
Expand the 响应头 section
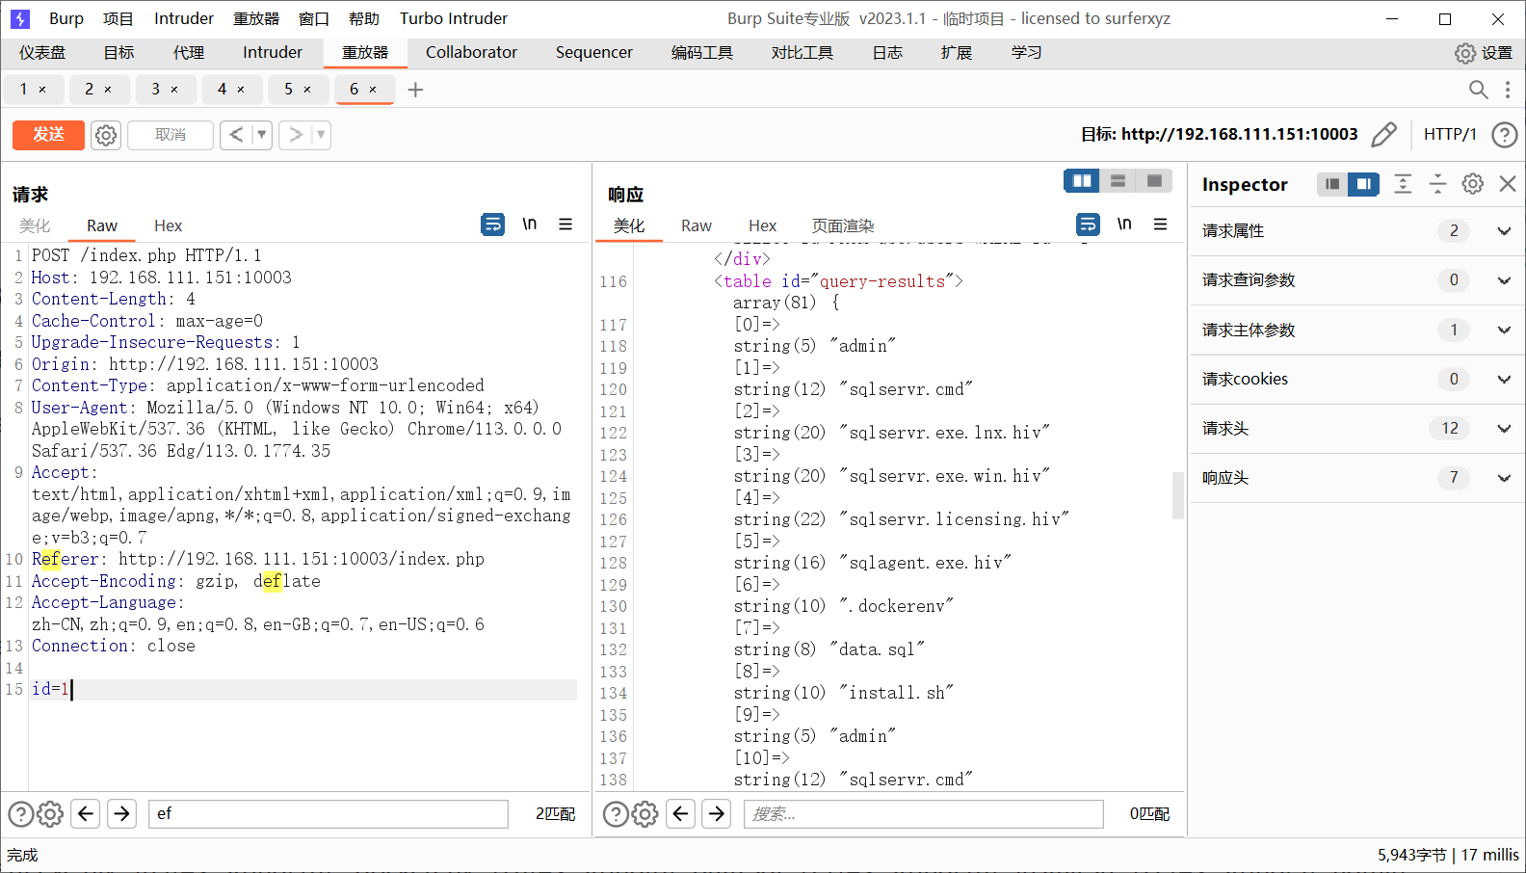point(1504,478)
